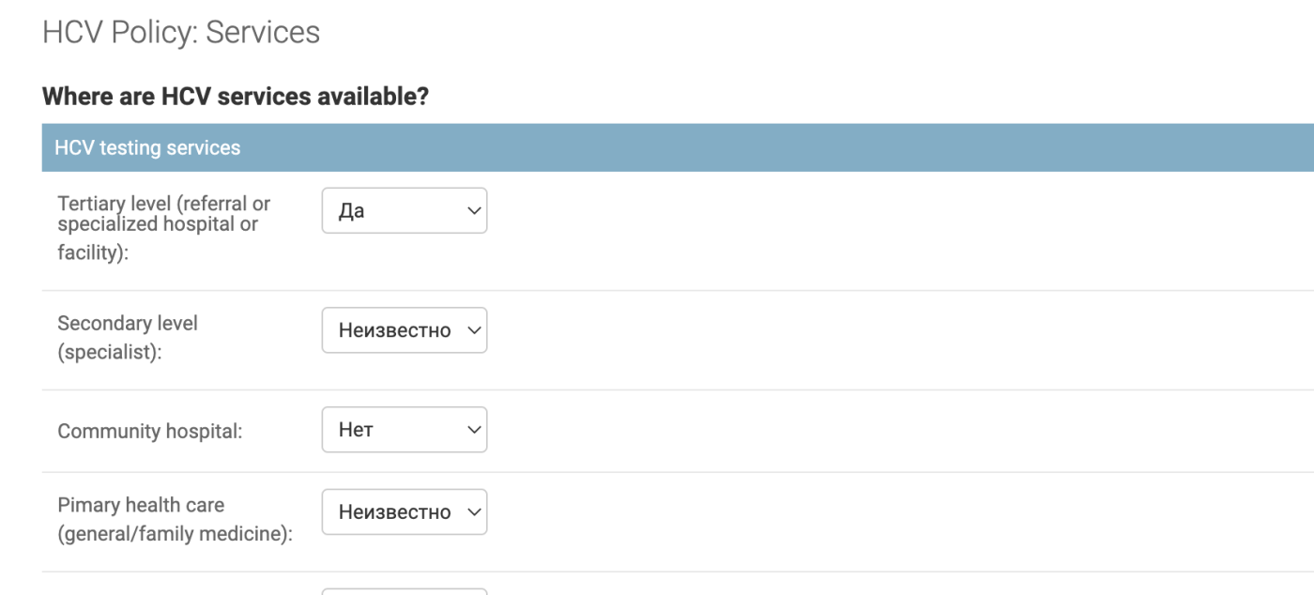The width and height of the screenshot is (1314, 595).
Task: Click the chevron arrow of Secondary level select
Action: (473, 330)
